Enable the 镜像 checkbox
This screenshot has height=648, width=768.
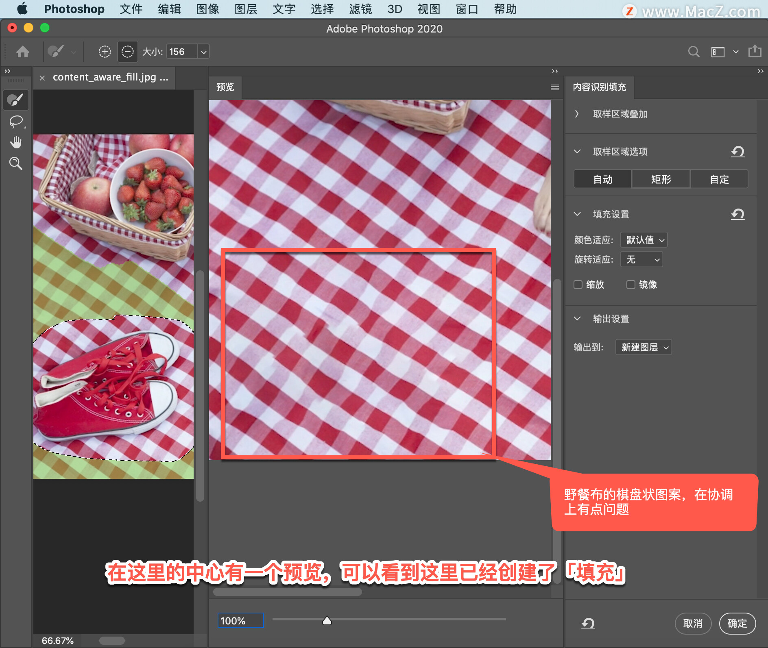631,285
